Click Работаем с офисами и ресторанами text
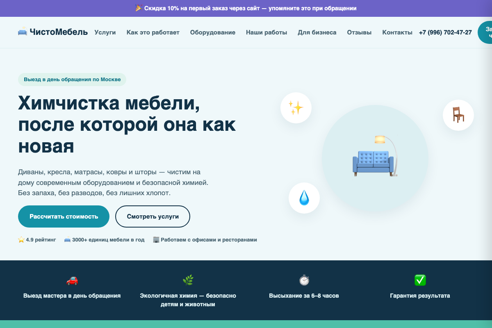The width and height of the screenshot is (492, 328). tap(209, 240)
